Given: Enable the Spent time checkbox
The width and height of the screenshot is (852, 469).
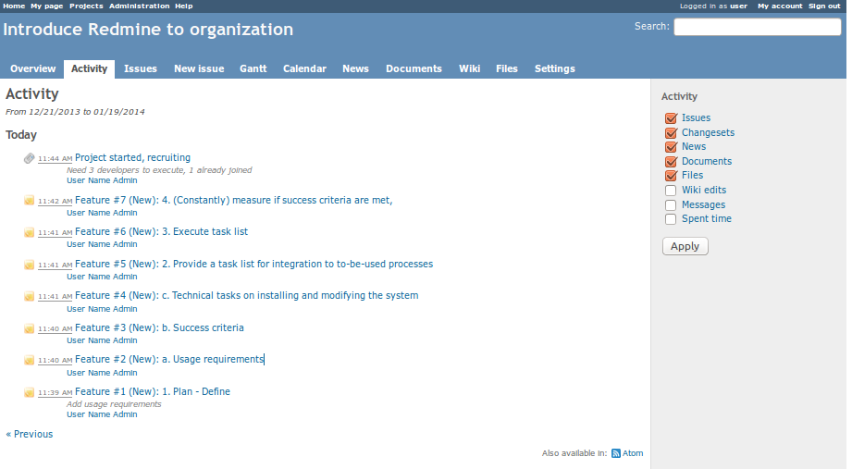Looking at the screenshot, I should 671,219.
